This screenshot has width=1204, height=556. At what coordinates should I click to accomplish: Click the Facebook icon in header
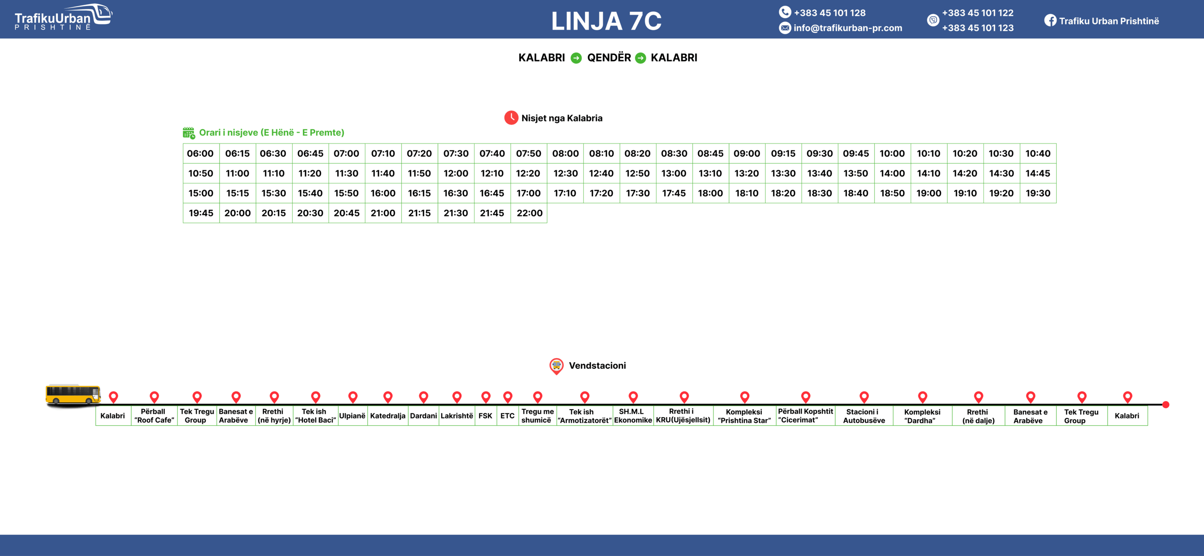(x=1050, y=21)
